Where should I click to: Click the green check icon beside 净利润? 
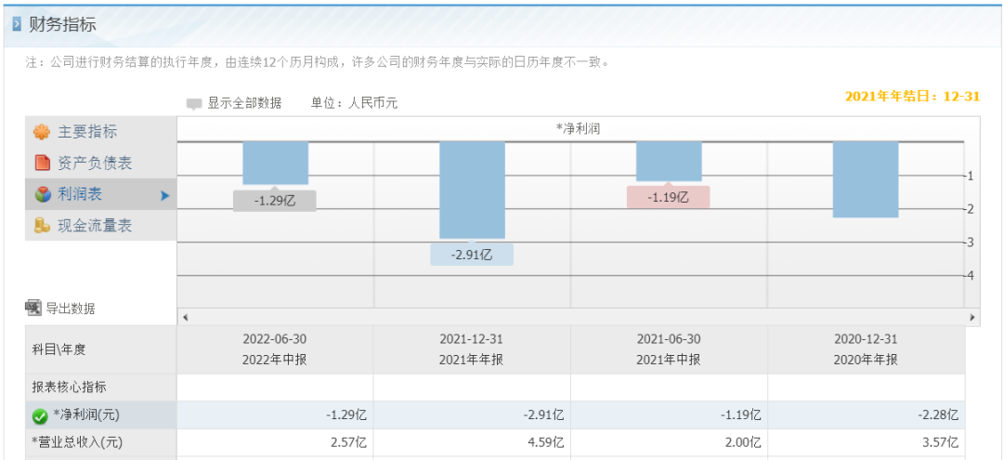click(x=40, y=416)
